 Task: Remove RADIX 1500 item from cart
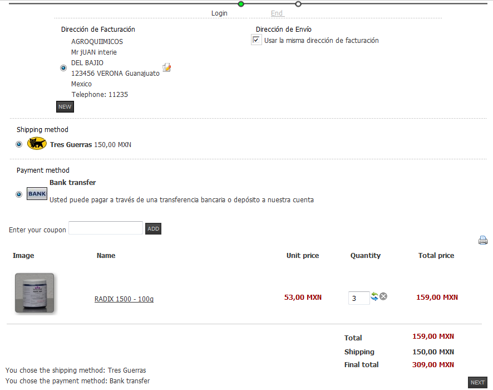click(383, 296)
